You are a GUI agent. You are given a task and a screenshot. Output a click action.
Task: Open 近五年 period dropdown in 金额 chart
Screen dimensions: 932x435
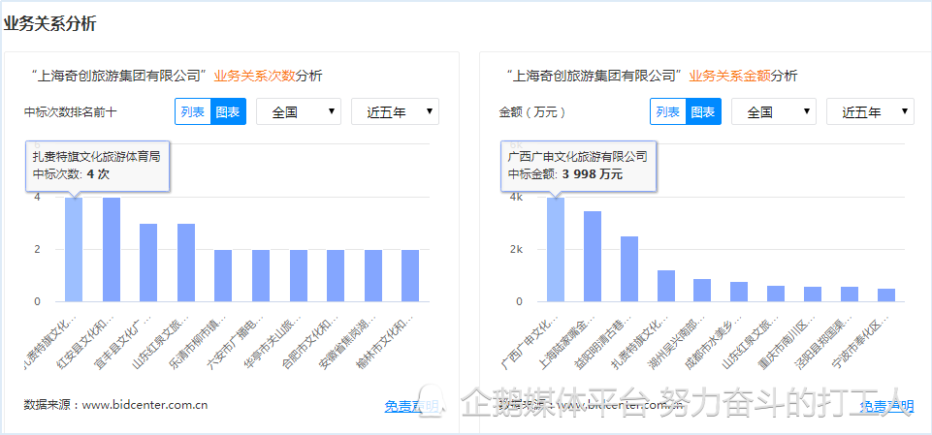click(x=870, y=111)
